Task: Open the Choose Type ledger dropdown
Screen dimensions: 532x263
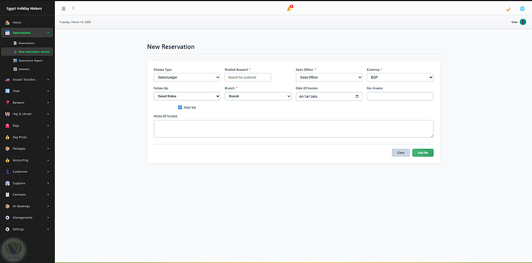Action: [187, 78]
